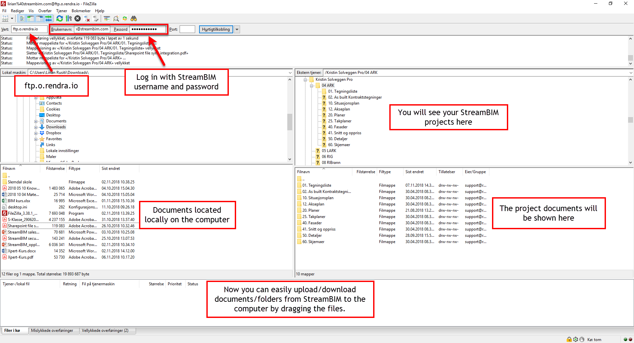Toggle processing of the transfer queue
Screen dimensions: 634x343
[69, 18]
